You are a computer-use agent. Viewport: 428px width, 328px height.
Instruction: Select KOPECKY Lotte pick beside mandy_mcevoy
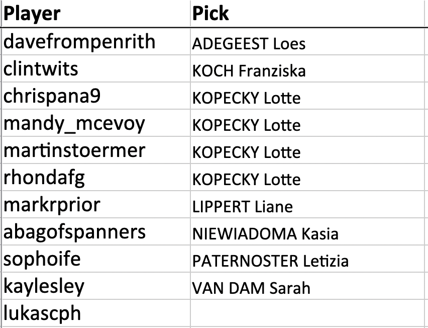[x=307, y=123]
